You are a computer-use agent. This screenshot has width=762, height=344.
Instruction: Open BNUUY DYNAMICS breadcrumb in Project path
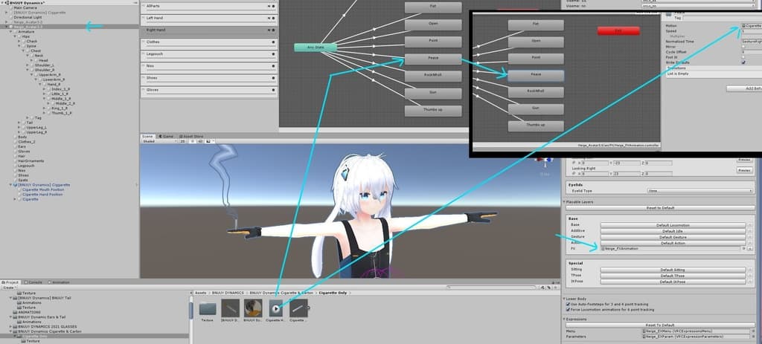click(228, 293)
